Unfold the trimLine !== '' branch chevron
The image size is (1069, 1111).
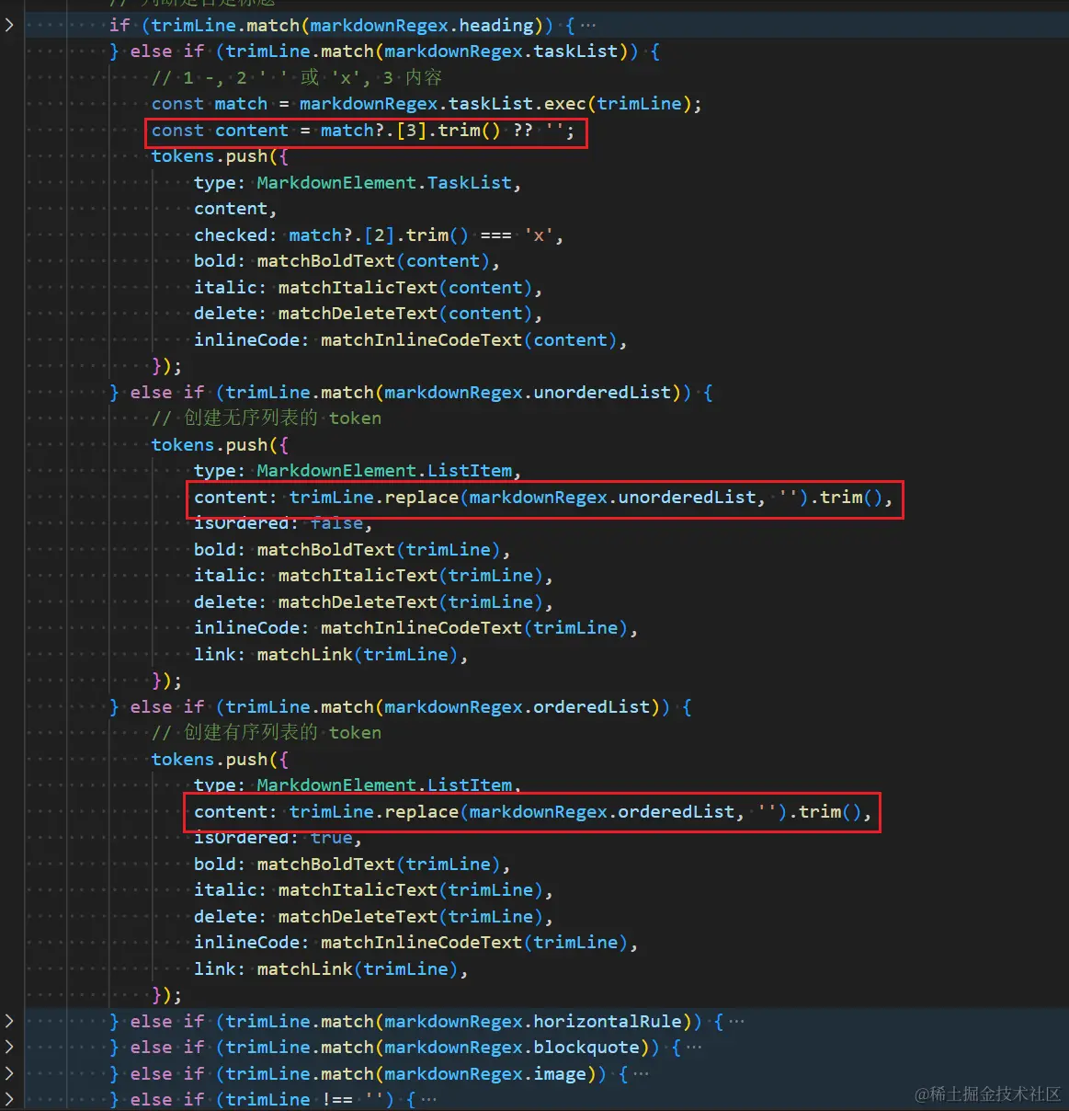pos(9,1099)
